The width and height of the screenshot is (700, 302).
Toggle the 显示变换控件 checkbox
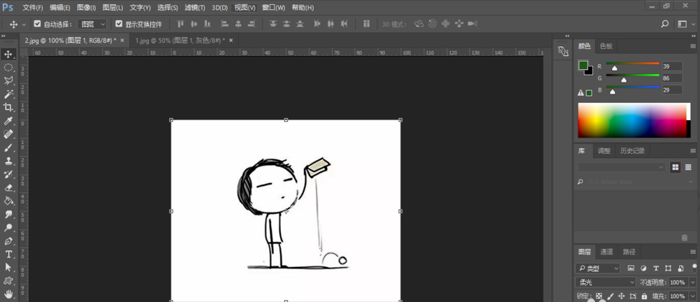click(119, 24)
